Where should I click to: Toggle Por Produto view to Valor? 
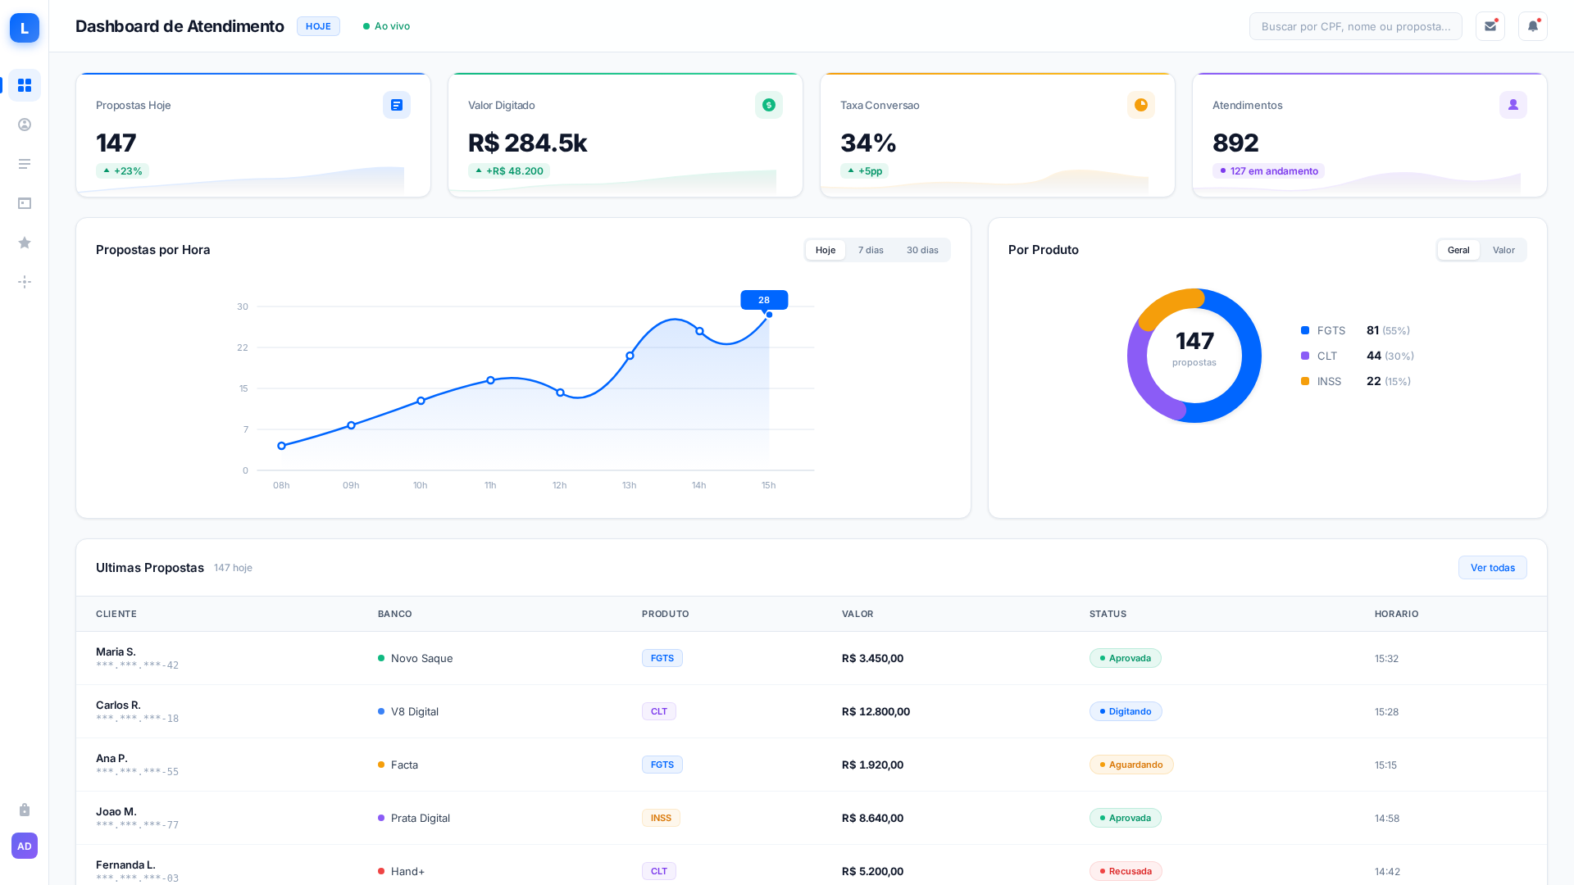tap(1503, 250)
